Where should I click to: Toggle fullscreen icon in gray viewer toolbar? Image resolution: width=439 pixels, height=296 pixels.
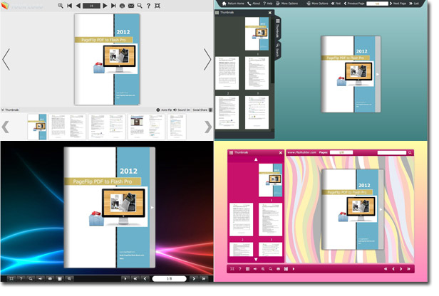click(157, 6)
